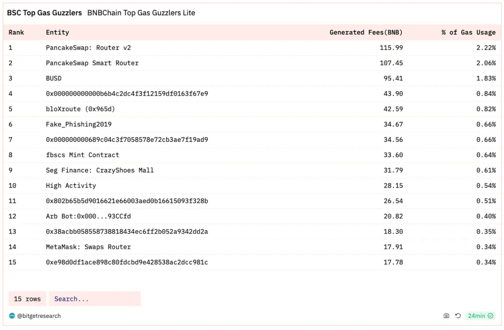Viewport: 504px width, 330px height.
Task: Click the refresh query icon
Action: (458, 316)
